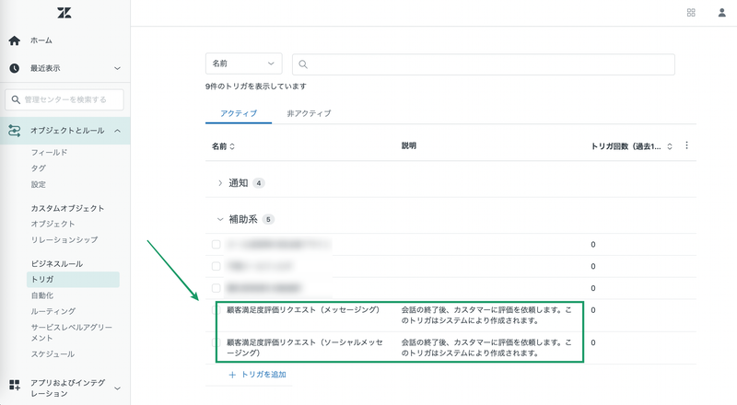Check the third trigger checkbox in 補助系
The height and width of the screenshot is (405, 737).
coord(216,288)
